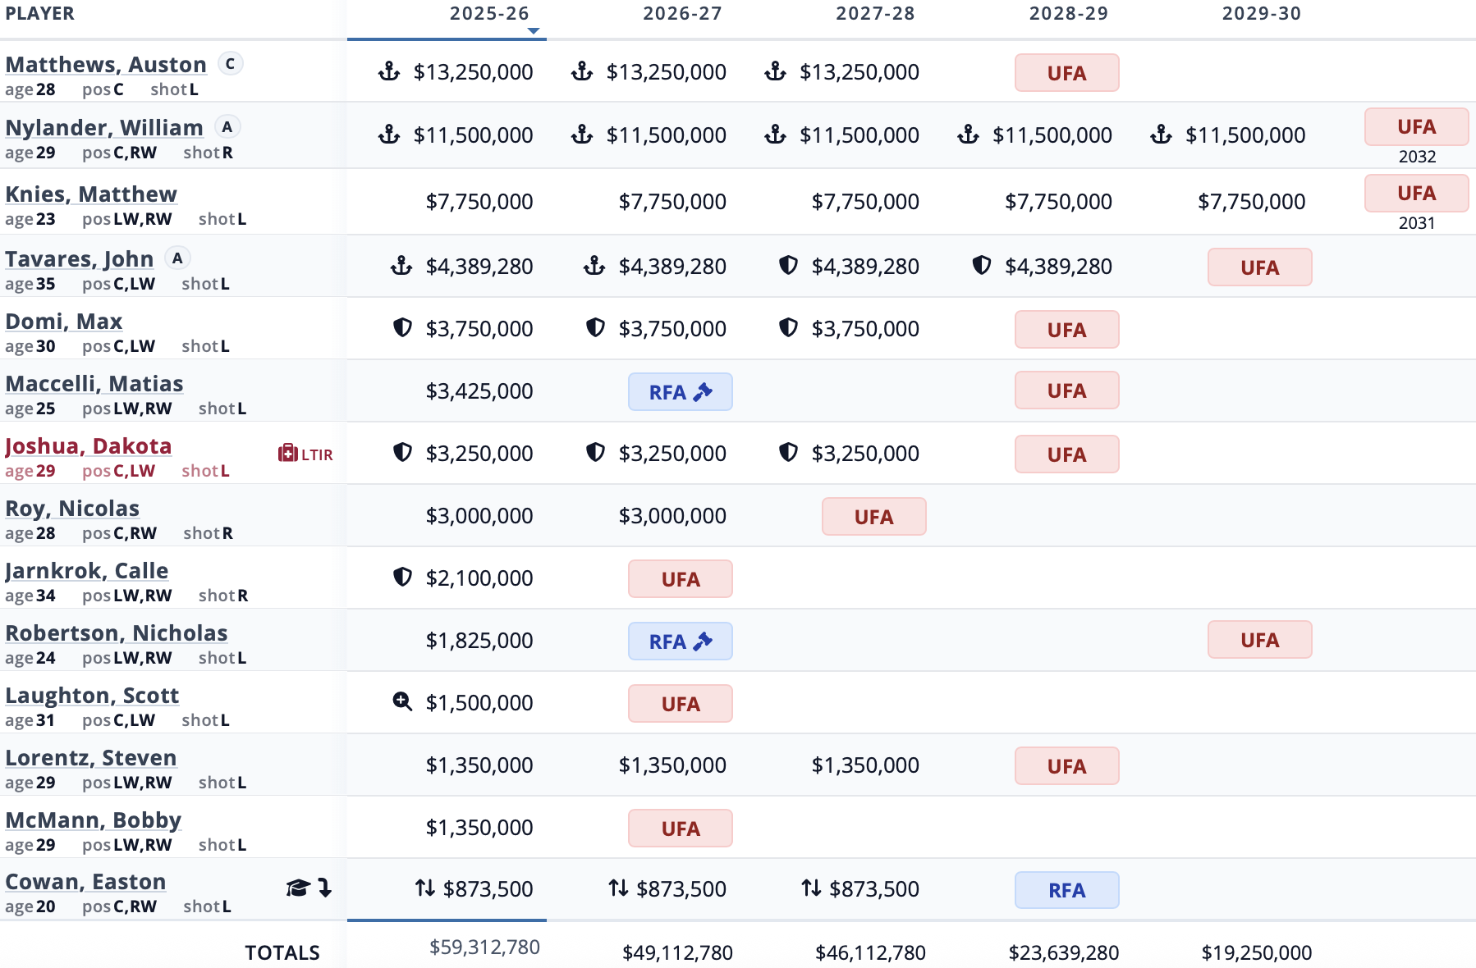
Task: Click the PLAYER column header
Action: pos(39,14)
